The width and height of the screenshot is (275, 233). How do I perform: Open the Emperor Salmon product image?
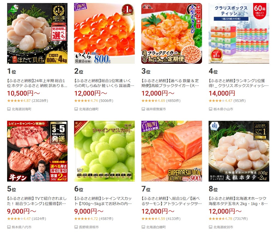tap(171, 151)
